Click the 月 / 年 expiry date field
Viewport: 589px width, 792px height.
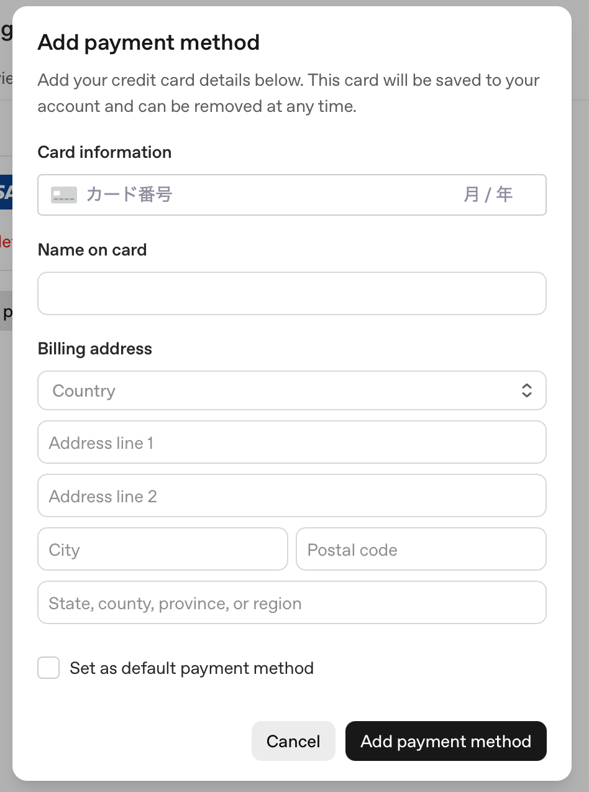pos(488,195)
